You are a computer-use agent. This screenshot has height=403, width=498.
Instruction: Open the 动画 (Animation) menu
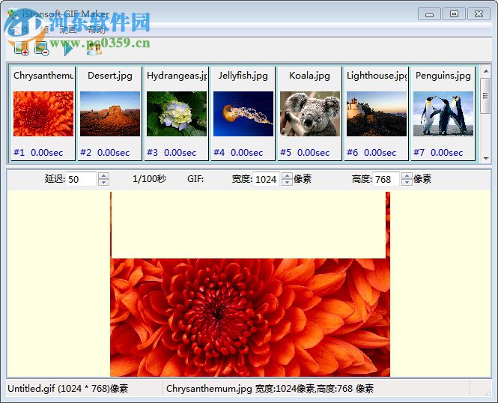click(x=68, y=30)
